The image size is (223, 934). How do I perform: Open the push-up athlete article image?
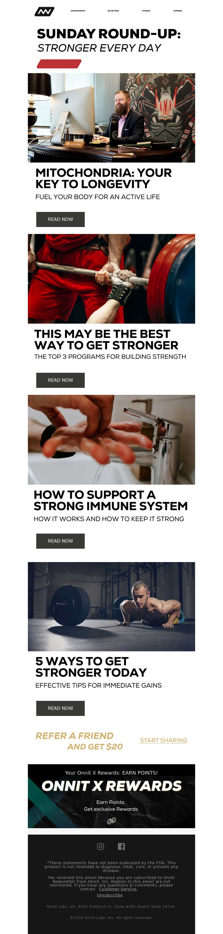point(111,606)
